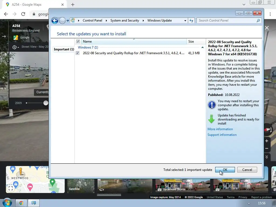Image resolution: width=276 pixels, height=207 pixels.
Task: Click the Forward arrow in Windows Update window
Action: pos(62,20)
